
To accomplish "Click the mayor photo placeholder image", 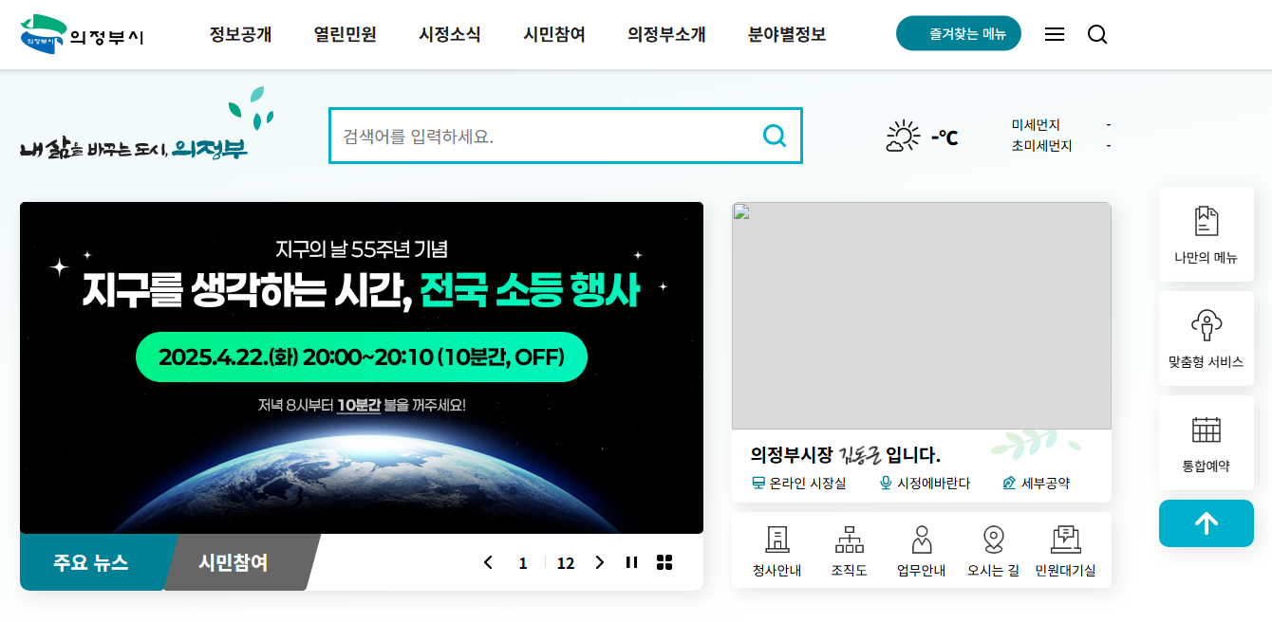I will [x=922, y=316].
